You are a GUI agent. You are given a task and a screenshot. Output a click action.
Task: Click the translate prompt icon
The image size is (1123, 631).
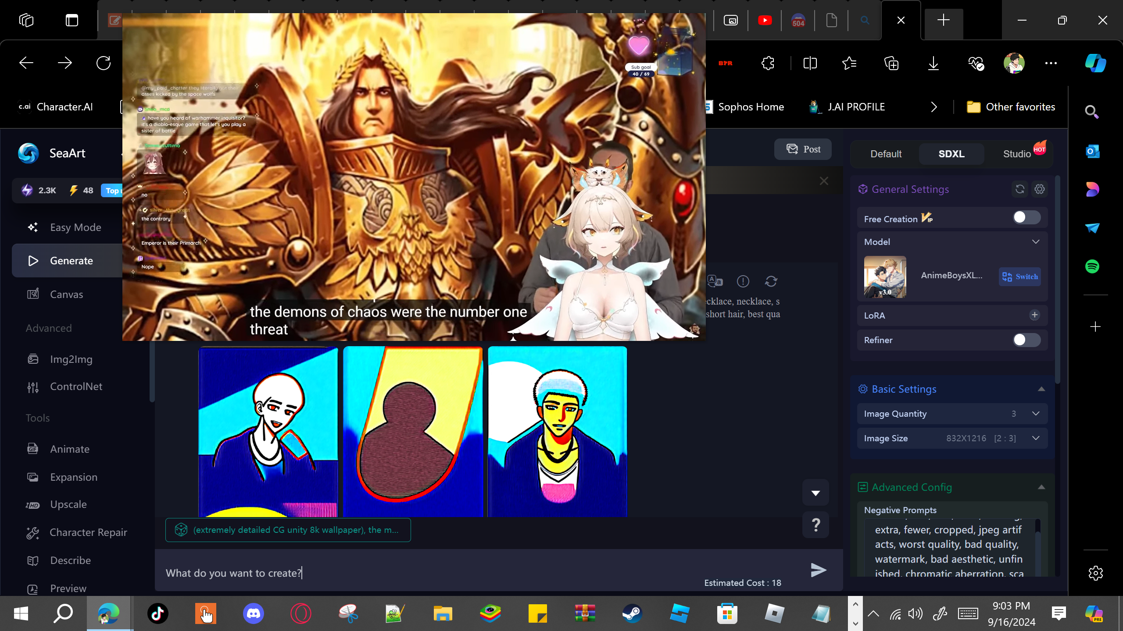pyautogui.click(x=715, y=281)
